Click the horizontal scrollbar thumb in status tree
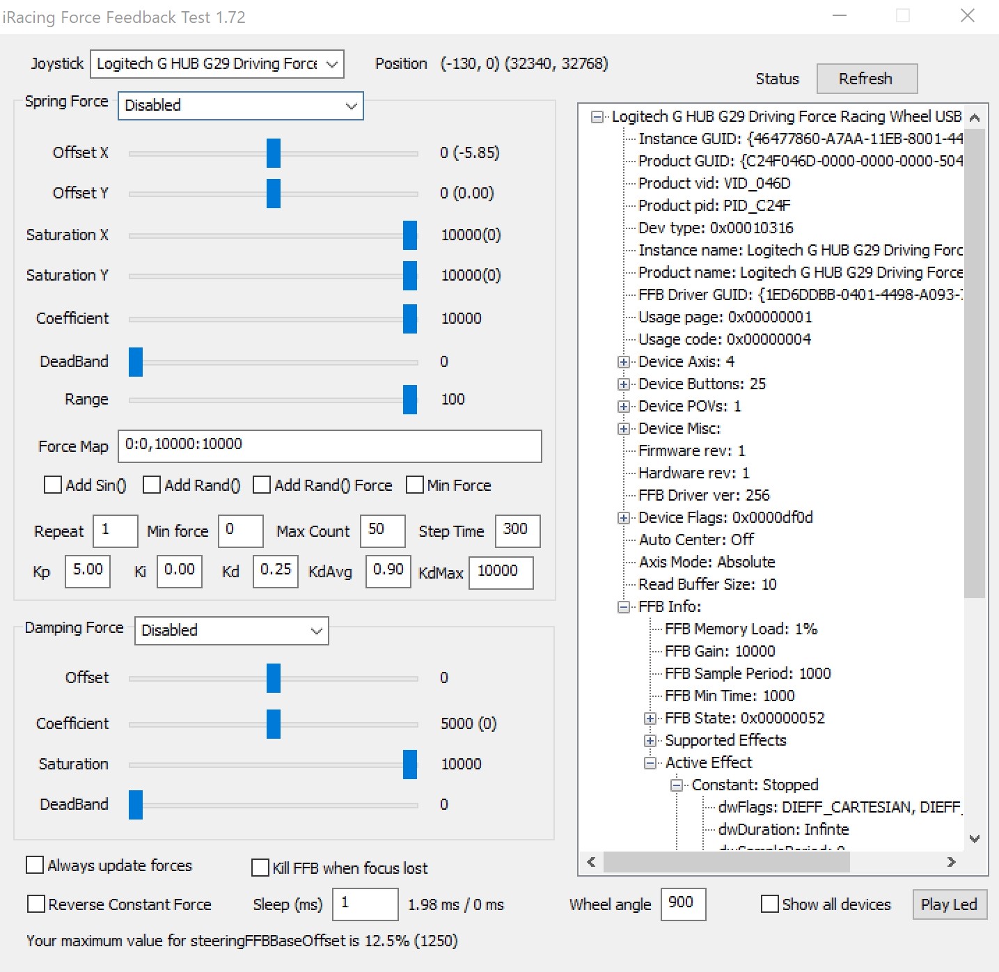999x972 pixels. (x=727, y=862)
